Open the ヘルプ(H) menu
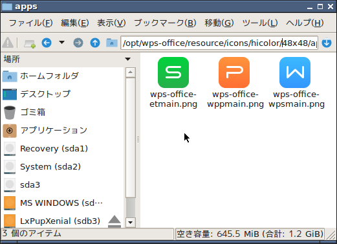The height and width of the screenshot is (244, 337). point(305,23)
